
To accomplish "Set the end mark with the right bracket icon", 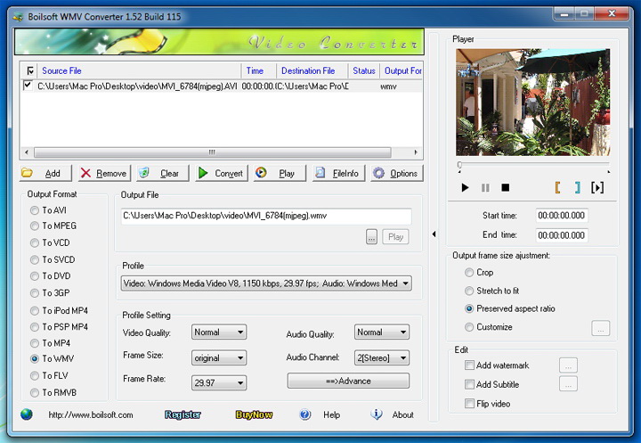I will coord(577,187).
